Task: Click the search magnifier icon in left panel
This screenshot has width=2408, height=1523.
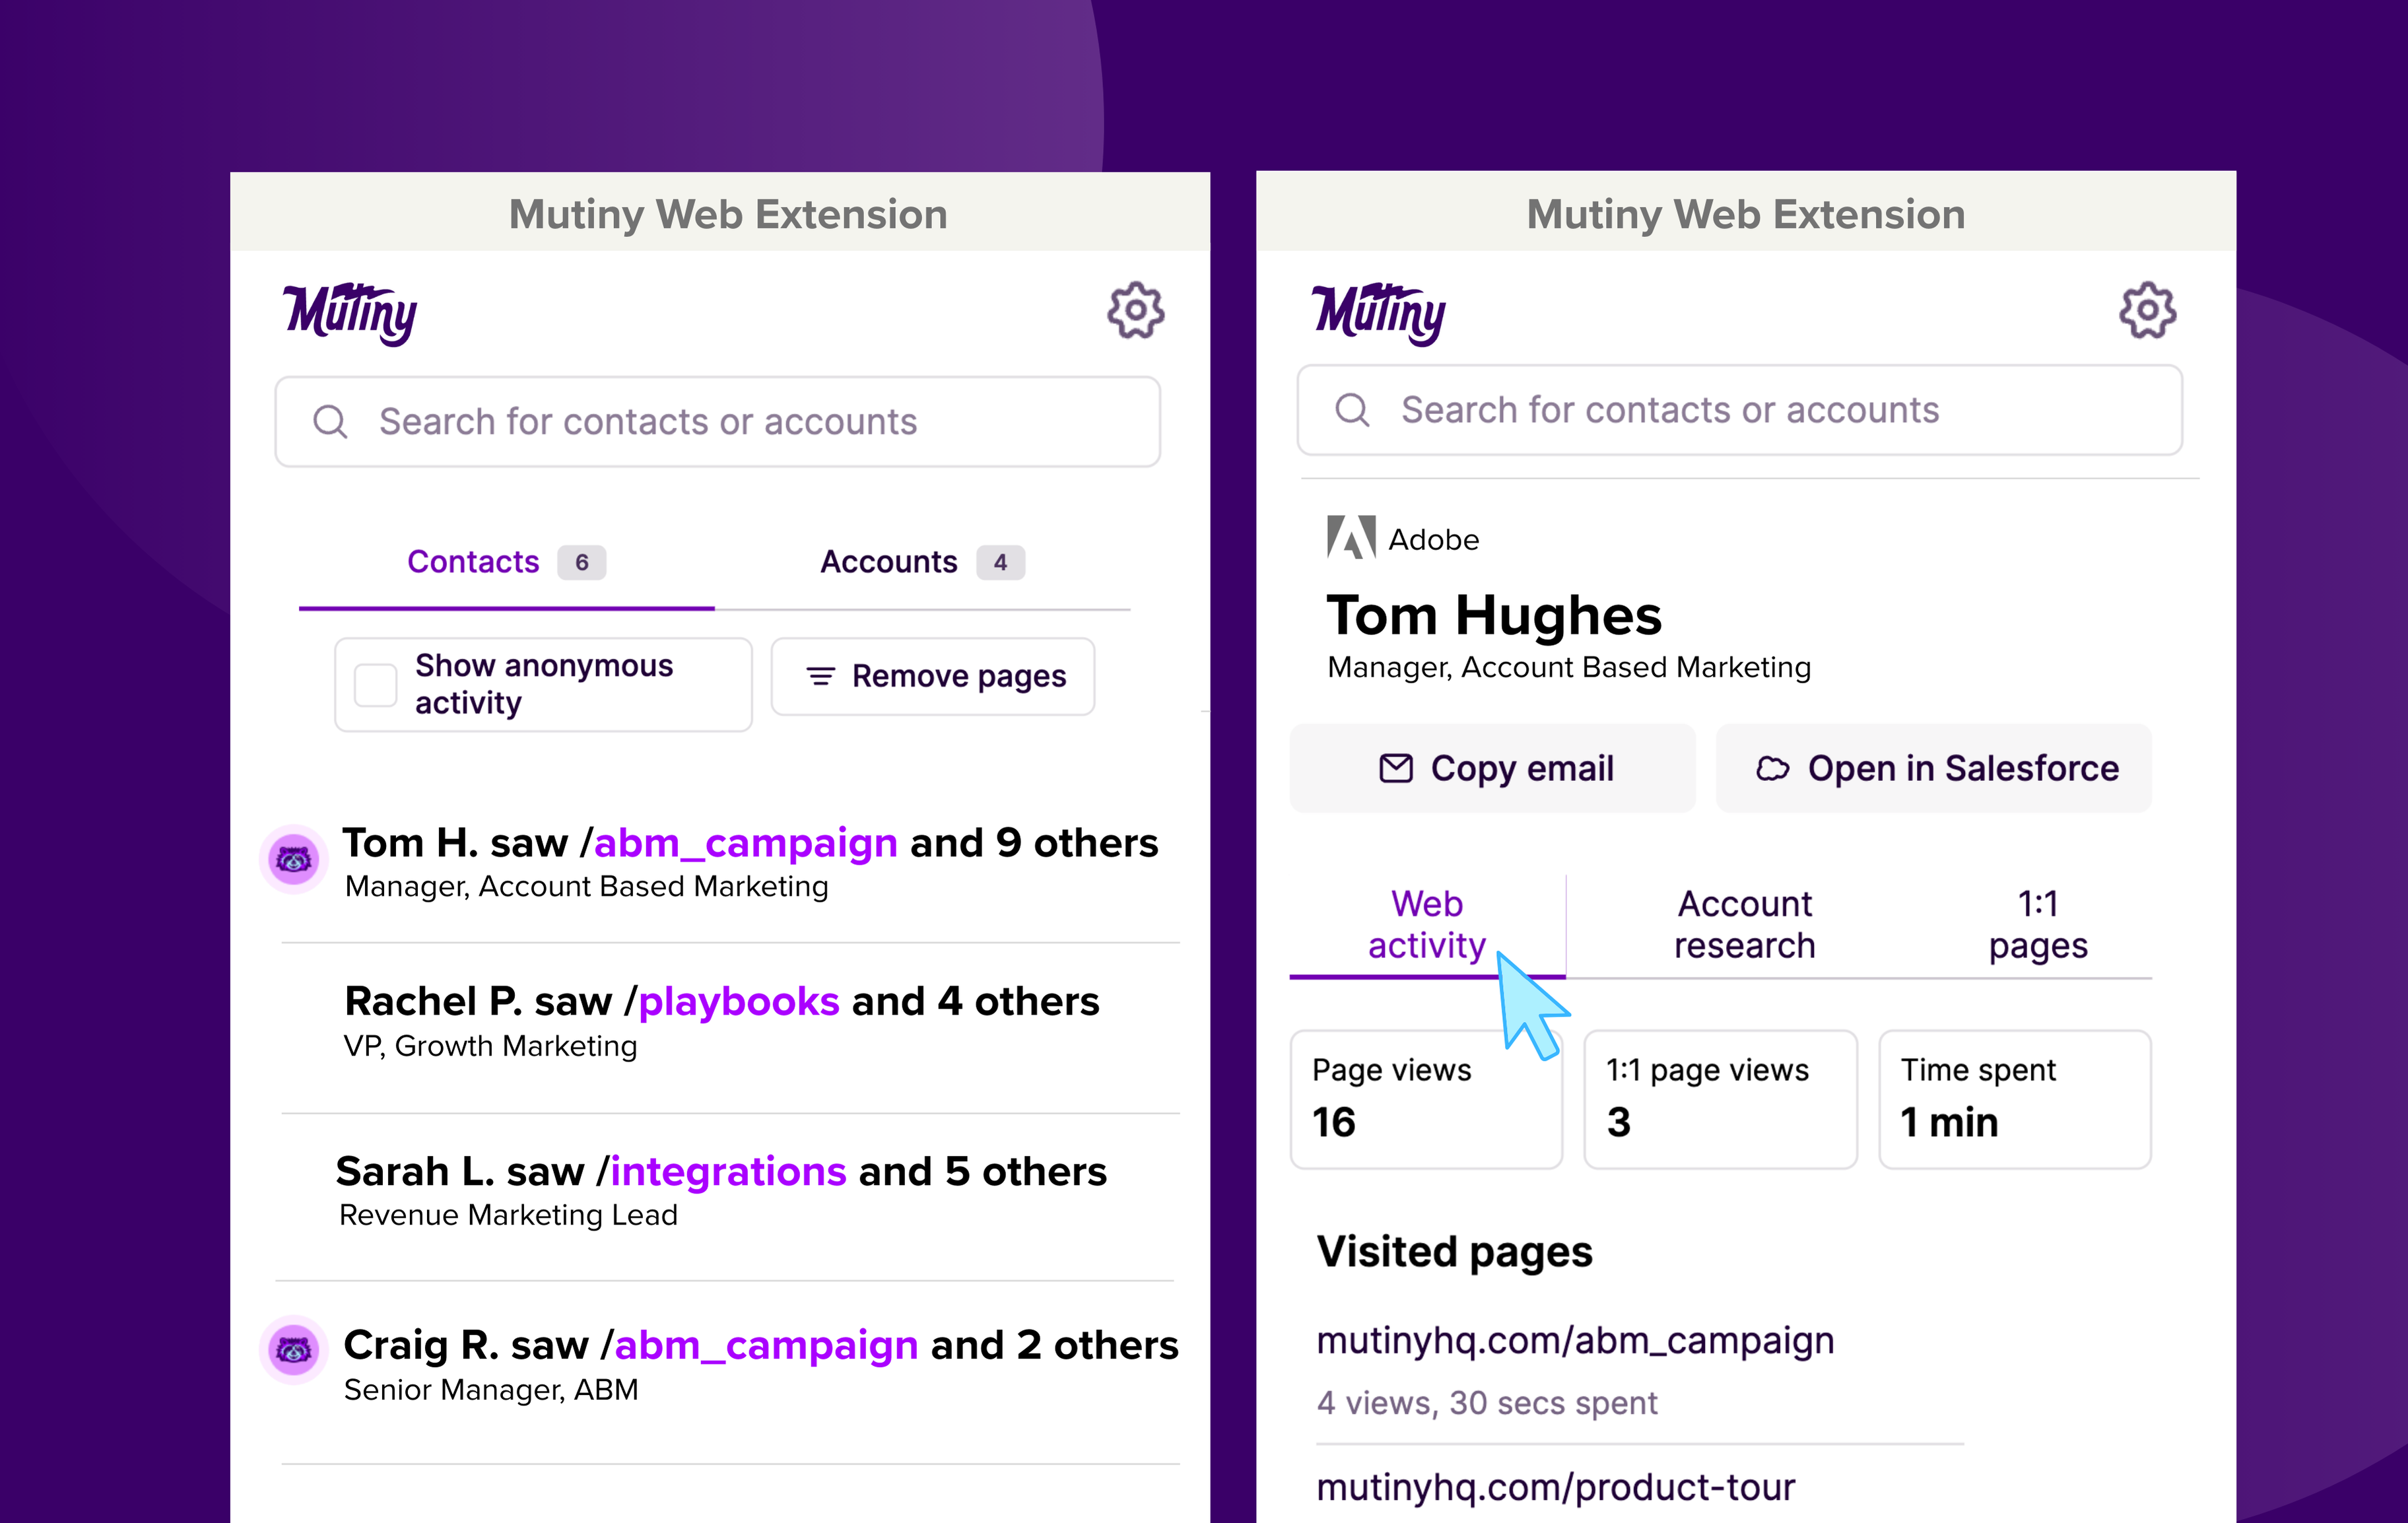Action: point(330,422)
